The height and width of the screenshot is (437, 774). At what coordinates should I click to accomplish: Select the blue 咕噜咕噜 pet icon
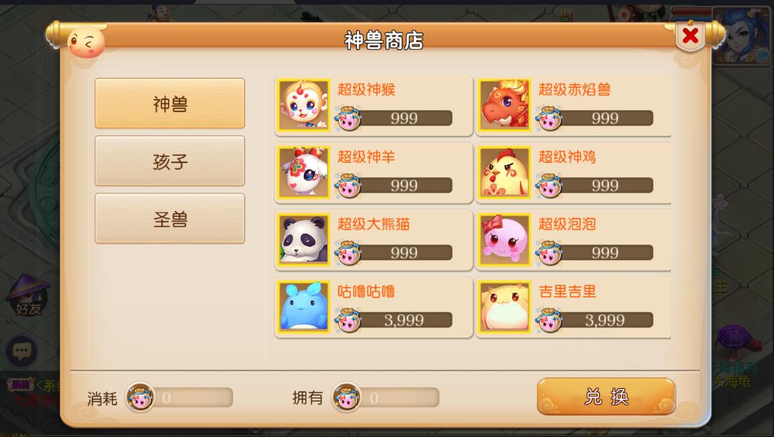tap(303, 306)
